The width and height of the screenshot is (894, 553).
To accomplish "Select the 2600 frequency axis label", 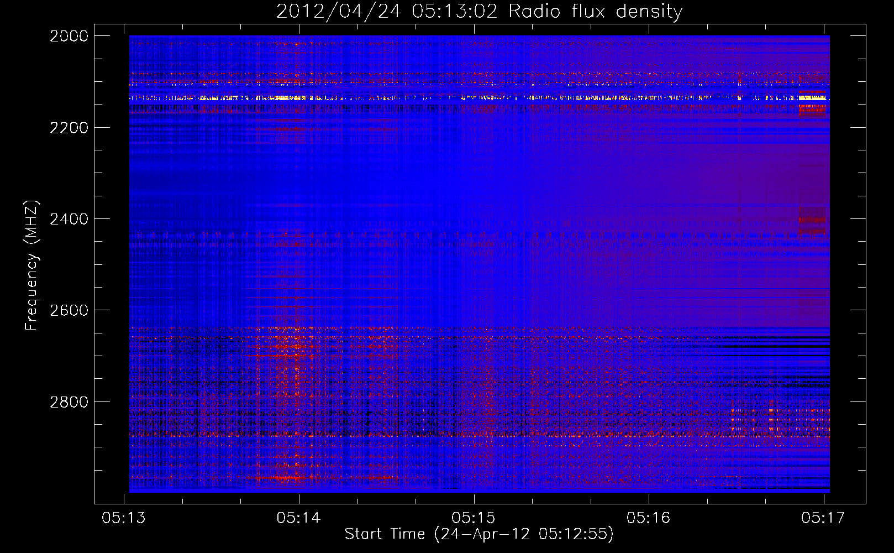I will coord(69,310).
